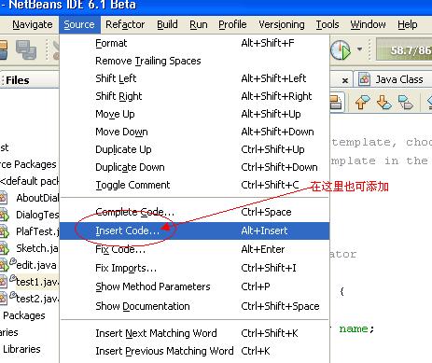This screenshot has width=432, height=363.
Task: Choose Format from Source menu
Action: click(x=194, y=43)
